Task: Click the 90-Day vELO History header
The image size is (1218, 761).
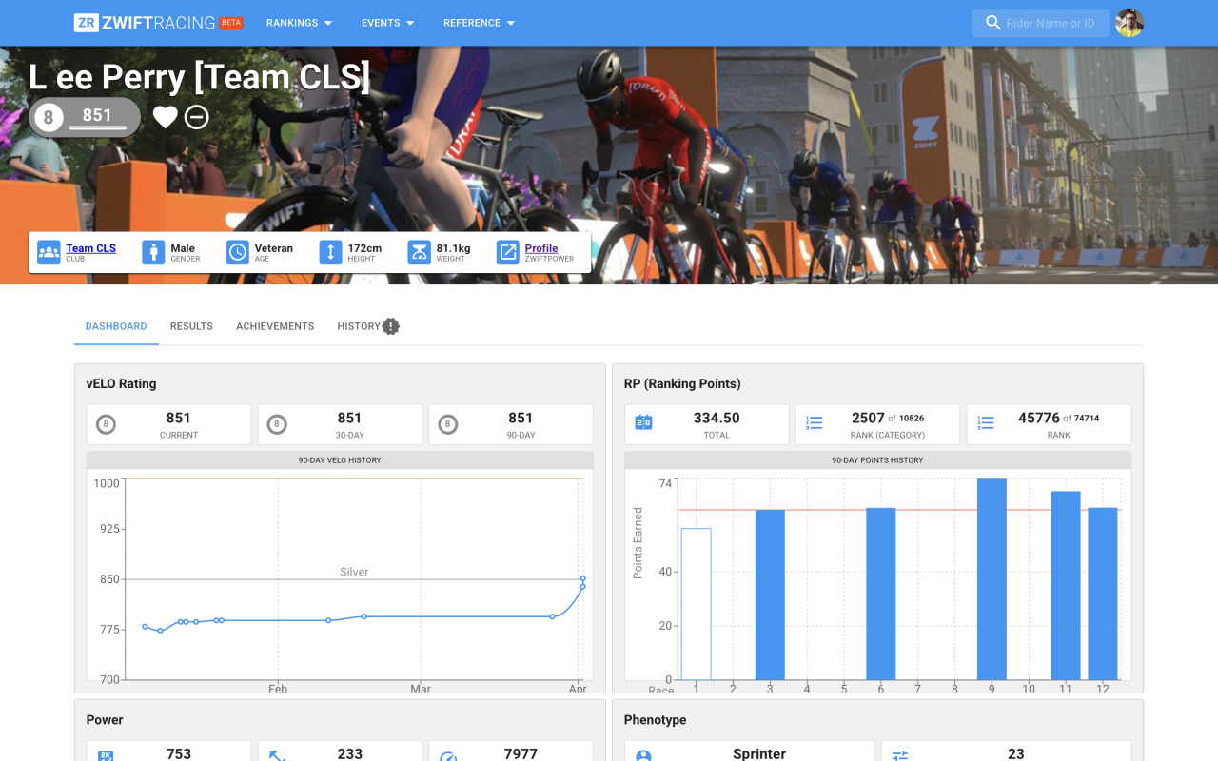Action: pyautogui.click(x=340, y=460)
